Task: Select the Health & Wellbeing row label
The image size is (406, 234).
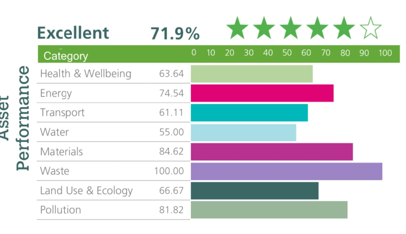Action: [x=86, y=74]
